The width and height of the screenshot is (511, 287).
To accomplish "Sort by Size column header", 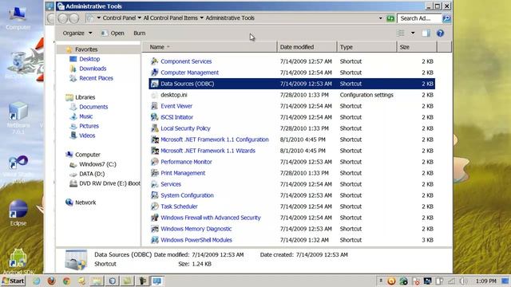I will tap(417, 47).
